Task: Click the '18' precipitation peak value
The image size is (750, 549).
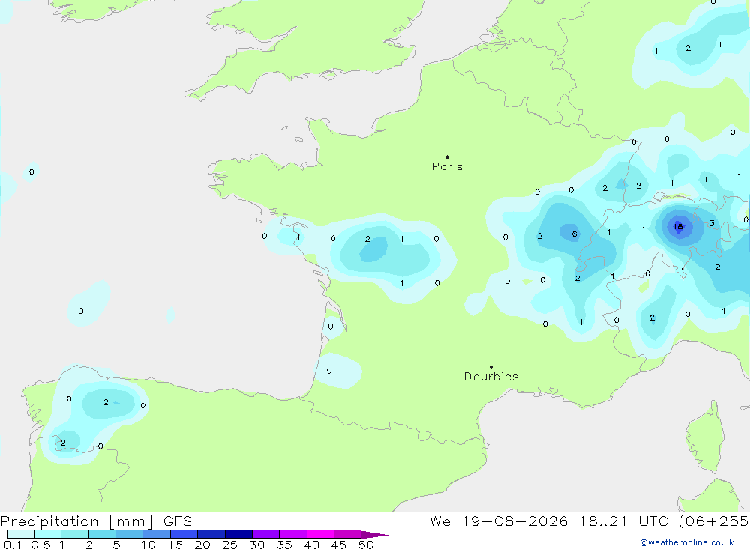Action: click(x=678, y=227)
